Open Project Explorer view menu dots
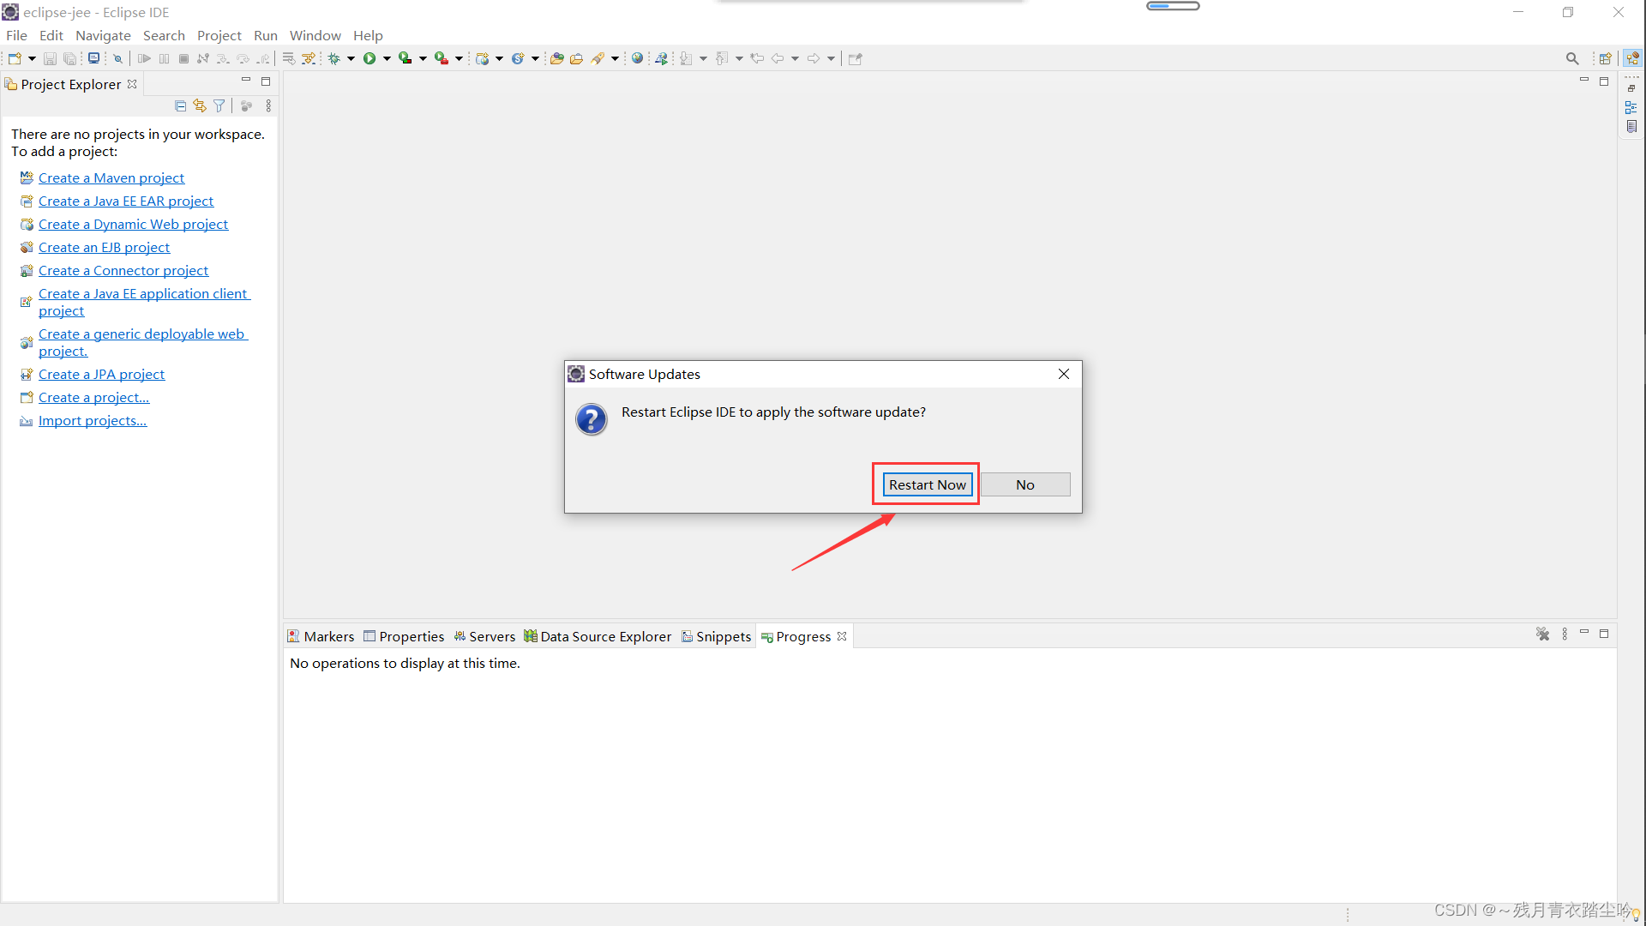The image size is (1646, 926). [x=268, y=105]
